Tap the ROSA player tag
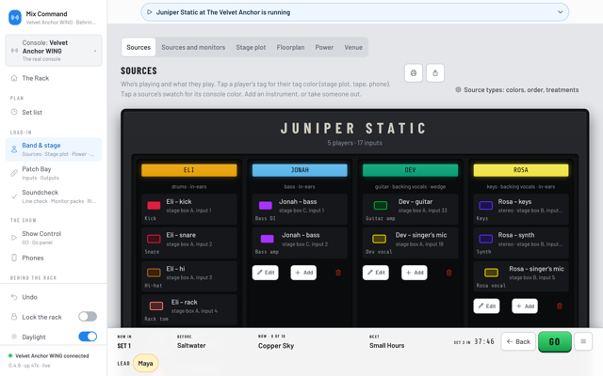Image resolution: width=603 pixels, height=376 pixels. pyautogui.click(x=521, y=170)
